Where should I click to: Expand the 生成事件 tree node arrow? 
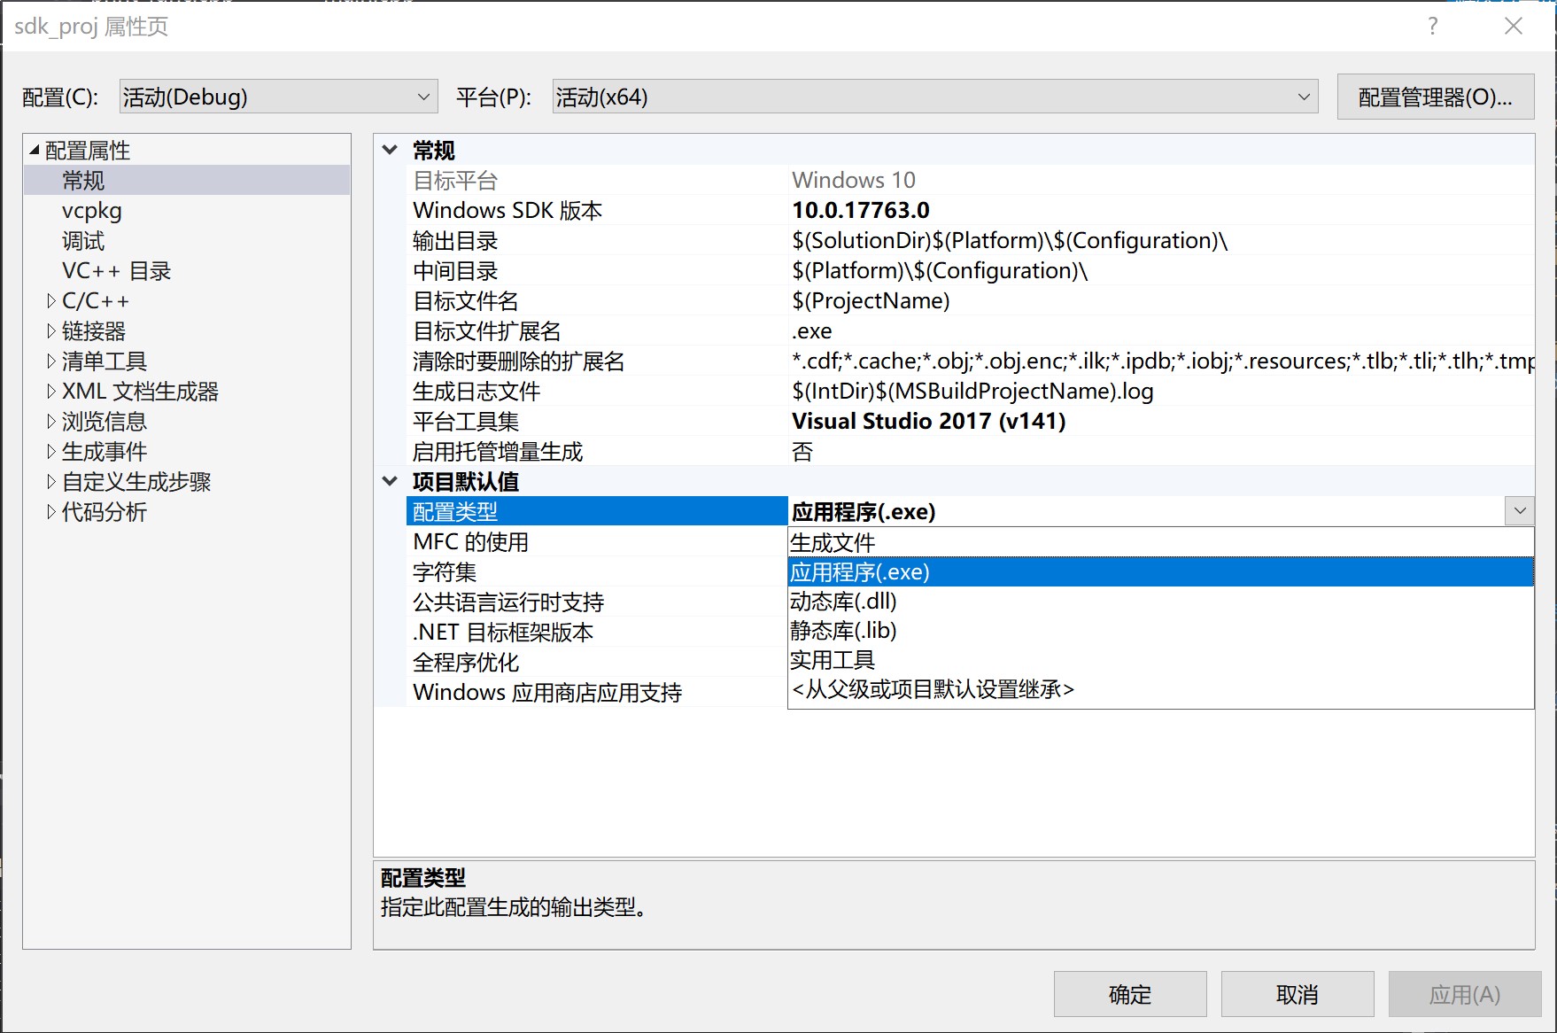(50, 452)
